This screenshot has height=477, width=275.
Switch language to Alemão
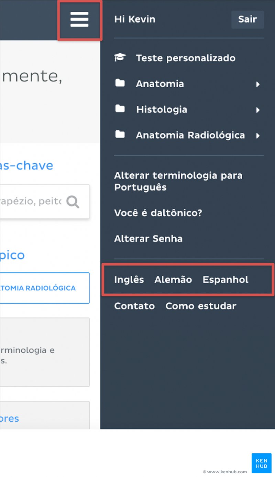pyautogui.click(x=173, y=280)
